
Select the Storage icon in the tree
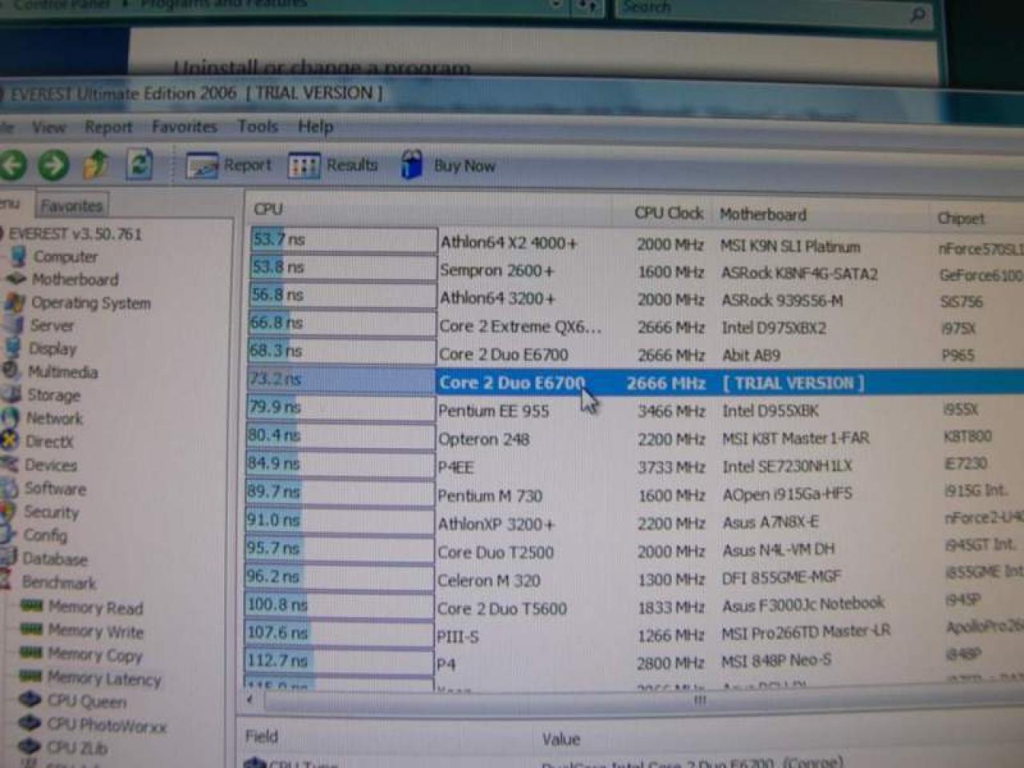tap(11, 394)
